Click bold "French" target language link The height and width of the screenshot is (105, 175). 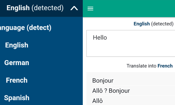[165, 66]
